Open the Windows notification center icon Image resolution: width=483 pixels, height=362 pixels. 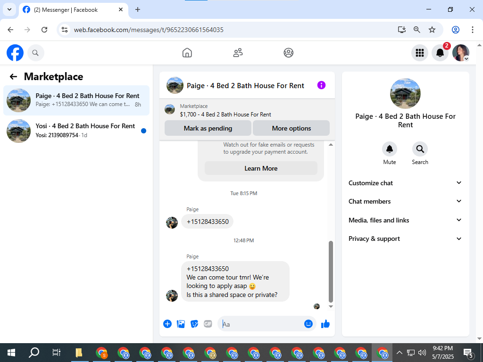point(468,353)
